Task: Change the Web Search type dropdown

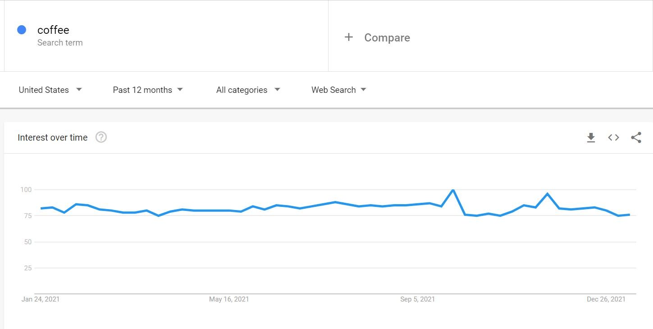Action: (339, 90)
